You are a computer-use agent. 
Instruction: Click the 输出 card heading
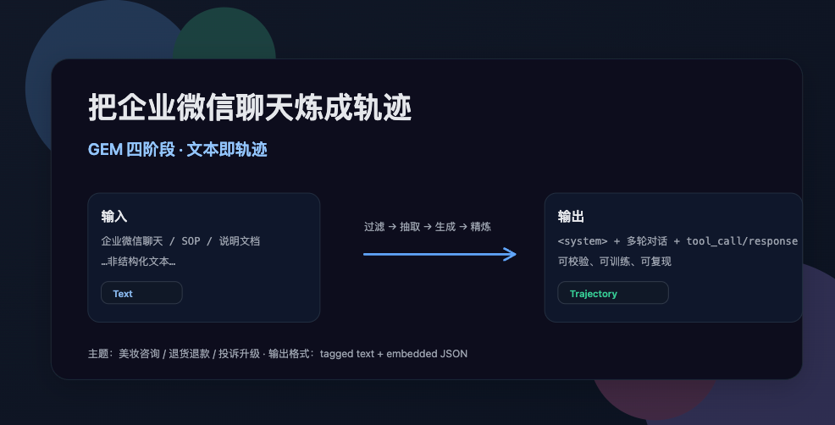click(x=571, y=216)
